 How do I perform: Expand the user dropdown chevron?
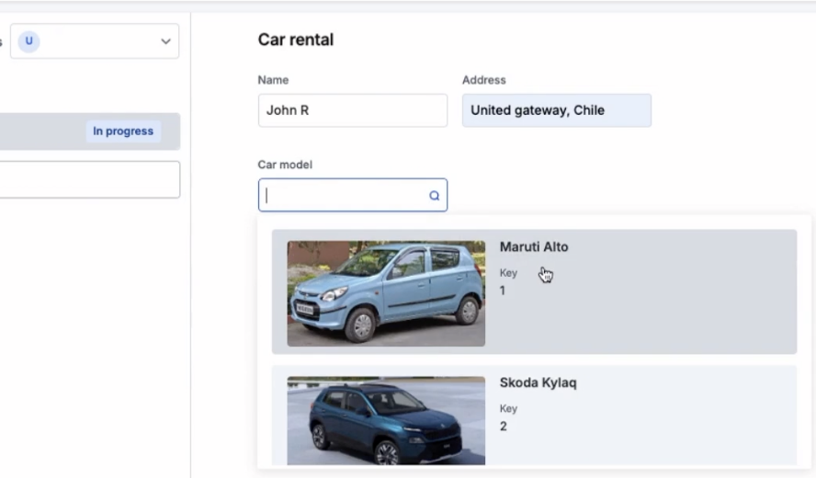165,41
